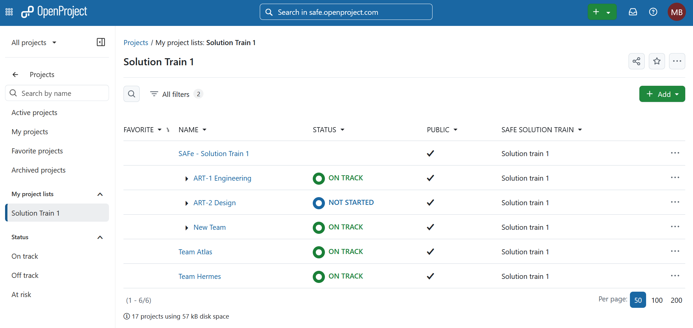Viewport: 693px width, 328px height.
Task: Open the MB user avatar menu
Action: tap(676, 12)
